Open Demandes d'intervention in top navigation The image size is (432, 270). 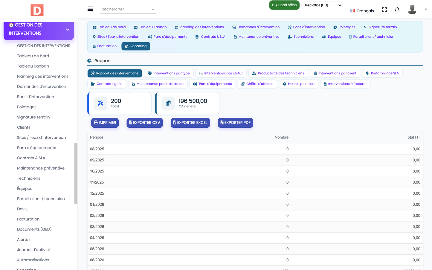[x=256, y=27]
